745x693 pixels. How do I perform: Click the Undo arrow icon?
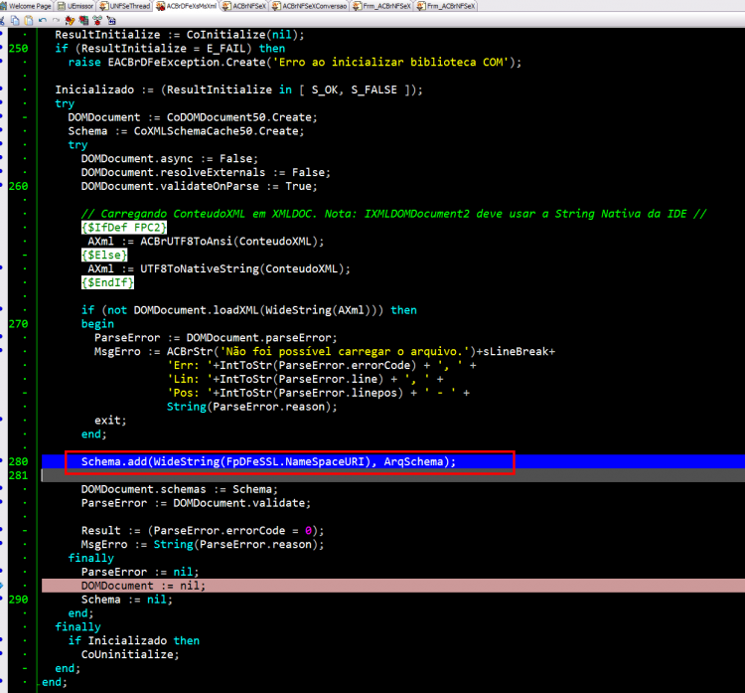pyautogui.click(x=43, y=21)
